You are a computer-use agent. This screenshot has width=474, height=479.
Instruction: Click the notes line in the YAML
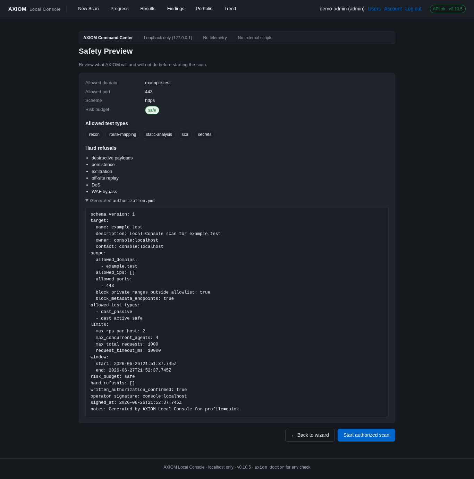coord(166,409)
